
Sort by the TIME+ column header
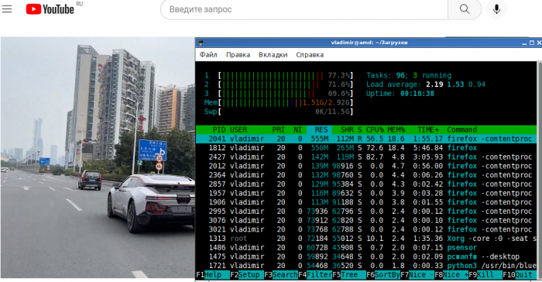428,129
